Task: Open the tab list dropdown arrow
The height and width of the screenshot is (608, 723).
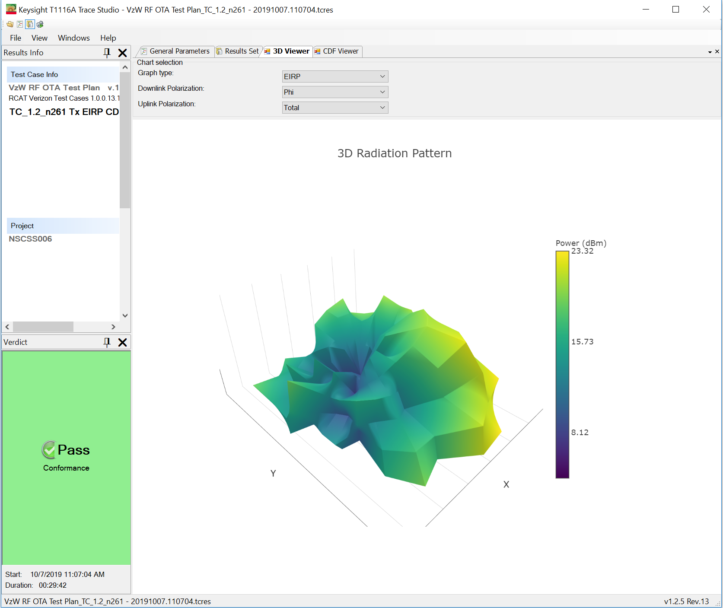Action: coord(710,52)
